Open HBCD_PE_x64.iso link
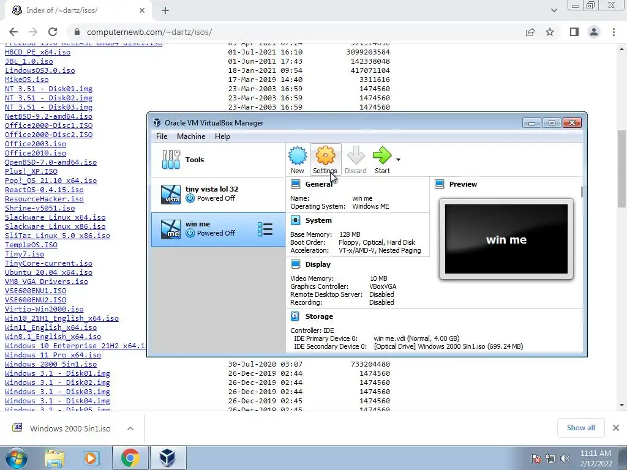 [37, 52]
